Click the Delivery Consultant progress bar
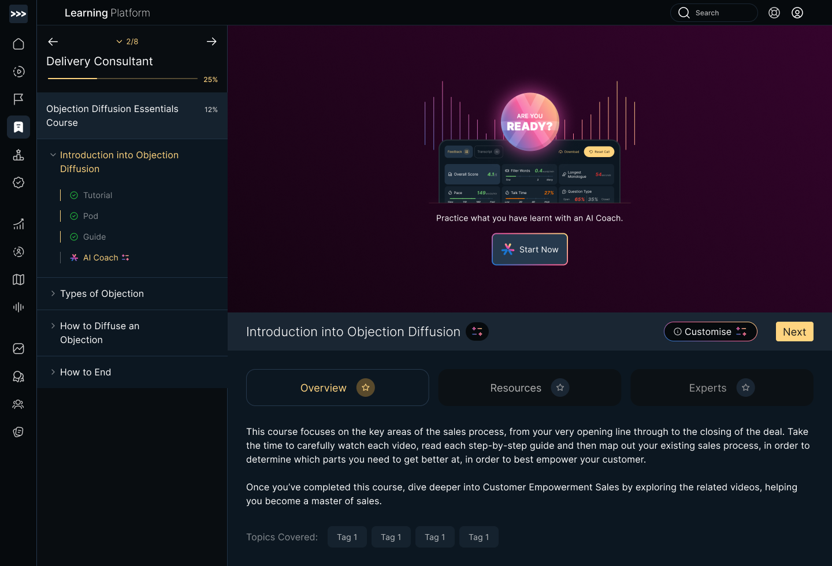832x566 pixels. click(x=122, y=79)
